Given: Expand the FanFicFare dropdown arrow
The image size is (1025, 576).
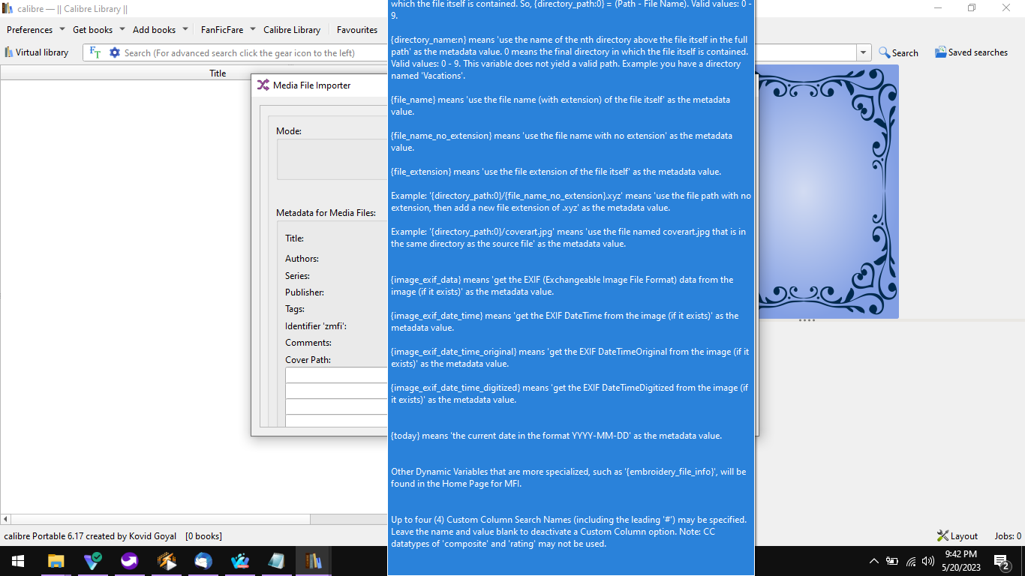Looking at the screenshot, I should [251, 30].
